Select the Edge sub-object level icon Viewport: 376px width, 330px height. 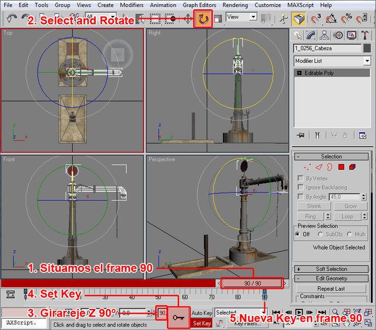(x=318, y=167)
